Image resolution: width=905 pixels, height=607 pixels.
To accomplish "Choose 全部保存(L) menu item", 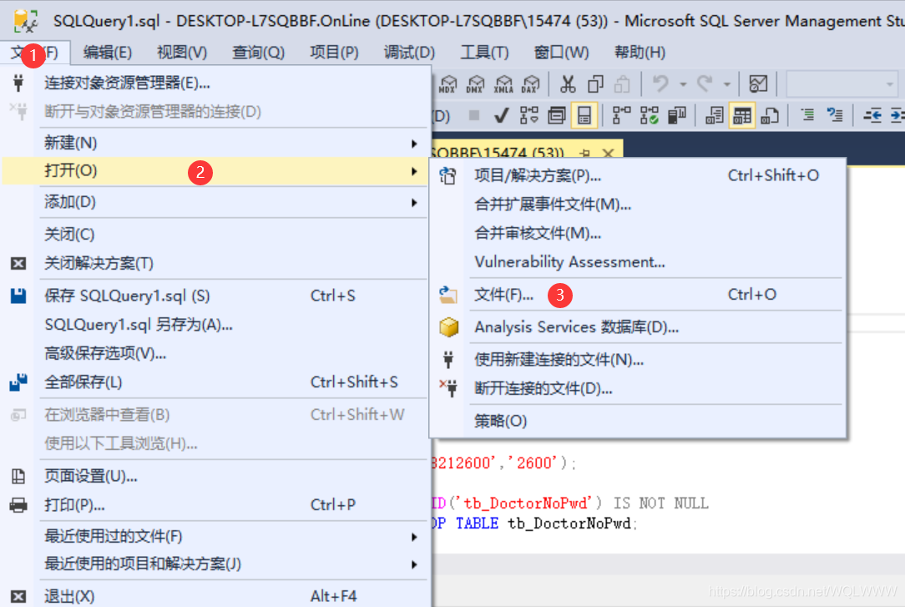I will coord(216,382).
